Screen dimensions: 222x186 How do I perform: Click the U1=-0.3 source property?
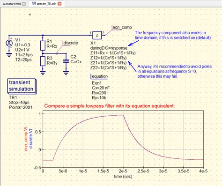(x=22, y=45)
